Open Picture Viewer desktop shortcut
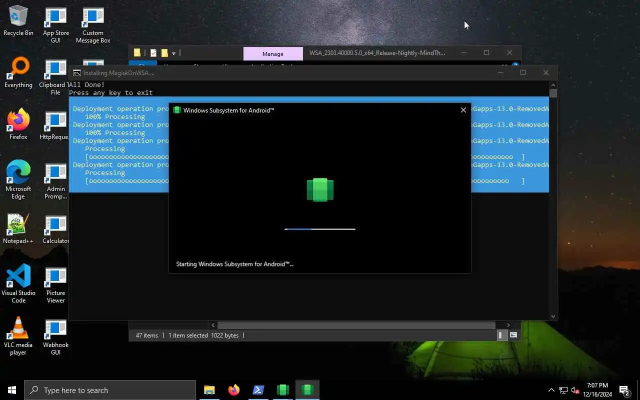Viewport: 640px width, 400px height. coord(55,285)
